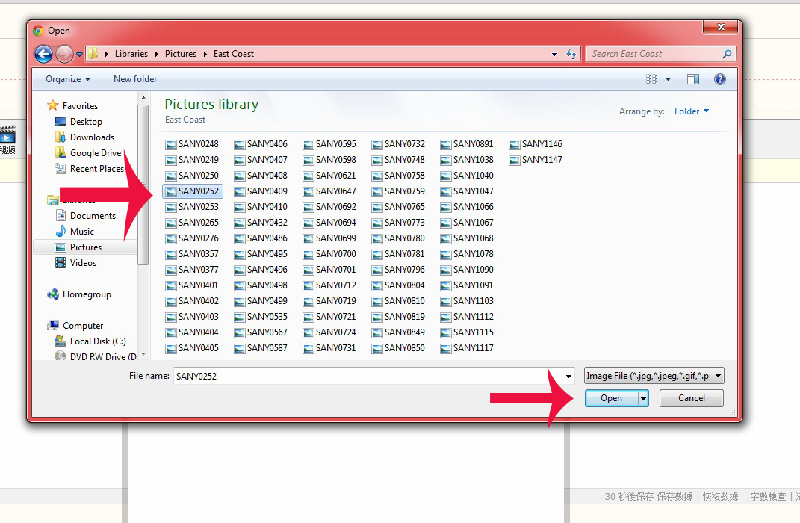Expand the Arrange by Folder dropdown

pyautogui.click(x=692, y=111)
